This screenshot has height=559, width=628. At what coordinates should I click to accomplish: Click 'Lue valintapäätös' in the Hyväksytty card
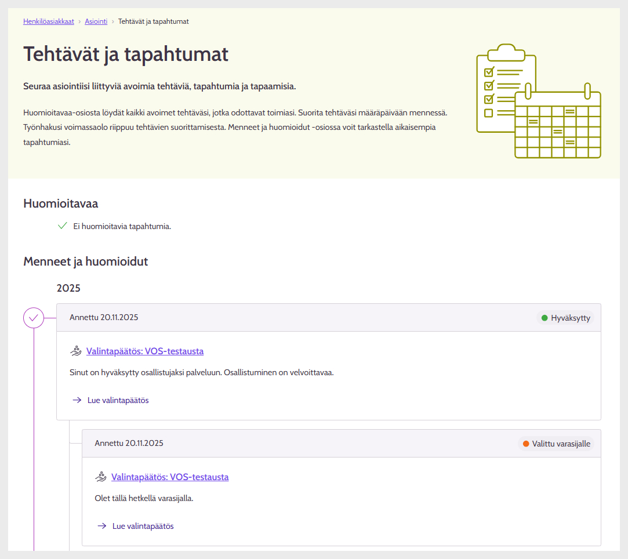tap(118, 400)
